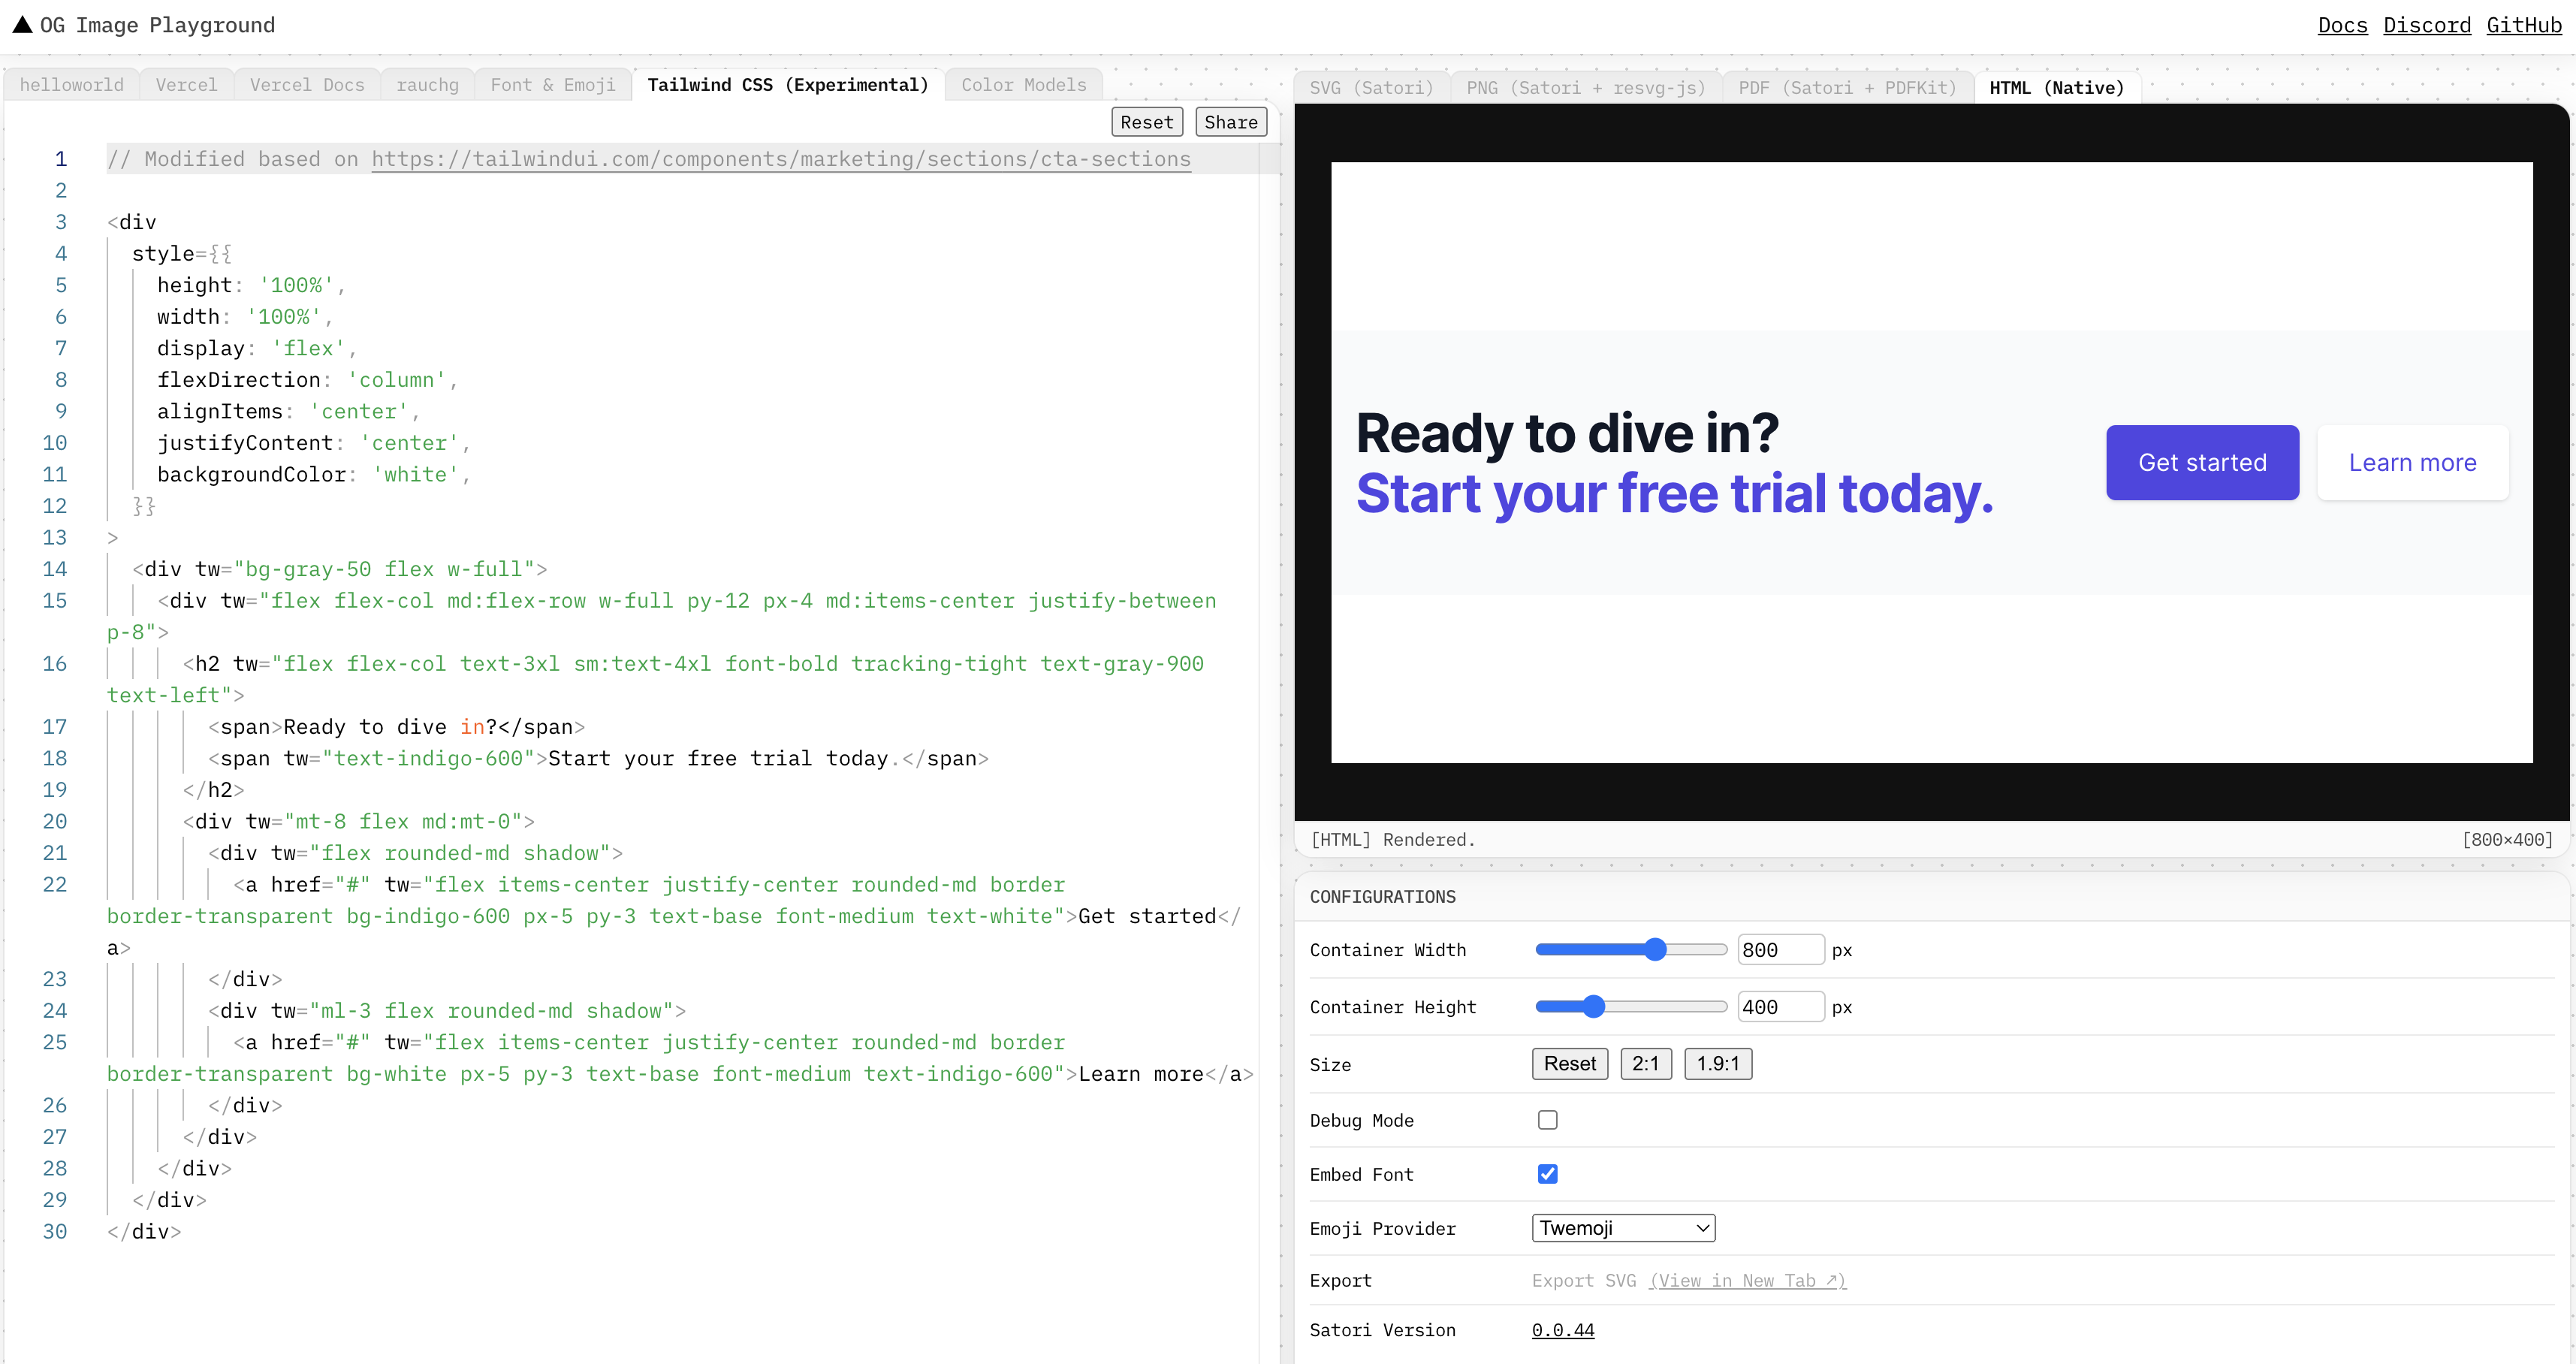Click the Satori version 0.0.44 link
Screen dimensions: 2576x1364
[1563, 1330]
